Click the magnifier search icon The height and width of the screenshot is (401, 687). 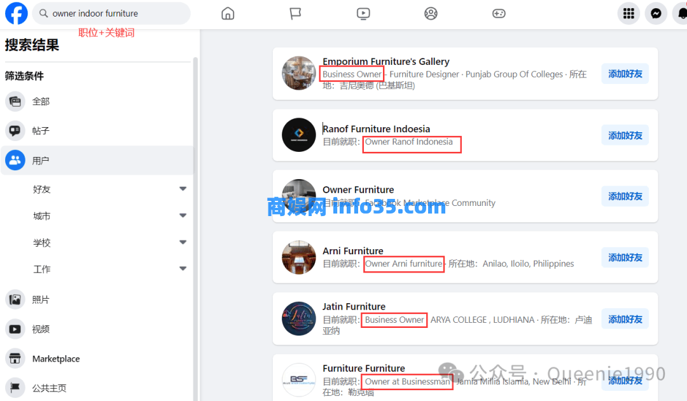[43, 13]
